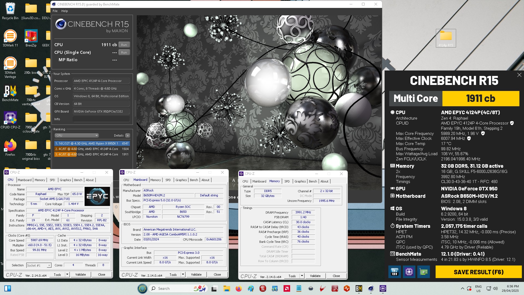Open Tools dropdown arrow in CPU-Z Memory window

pos(302,276)
